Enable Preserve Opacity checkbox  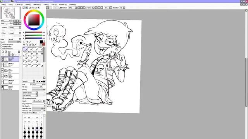2,45
